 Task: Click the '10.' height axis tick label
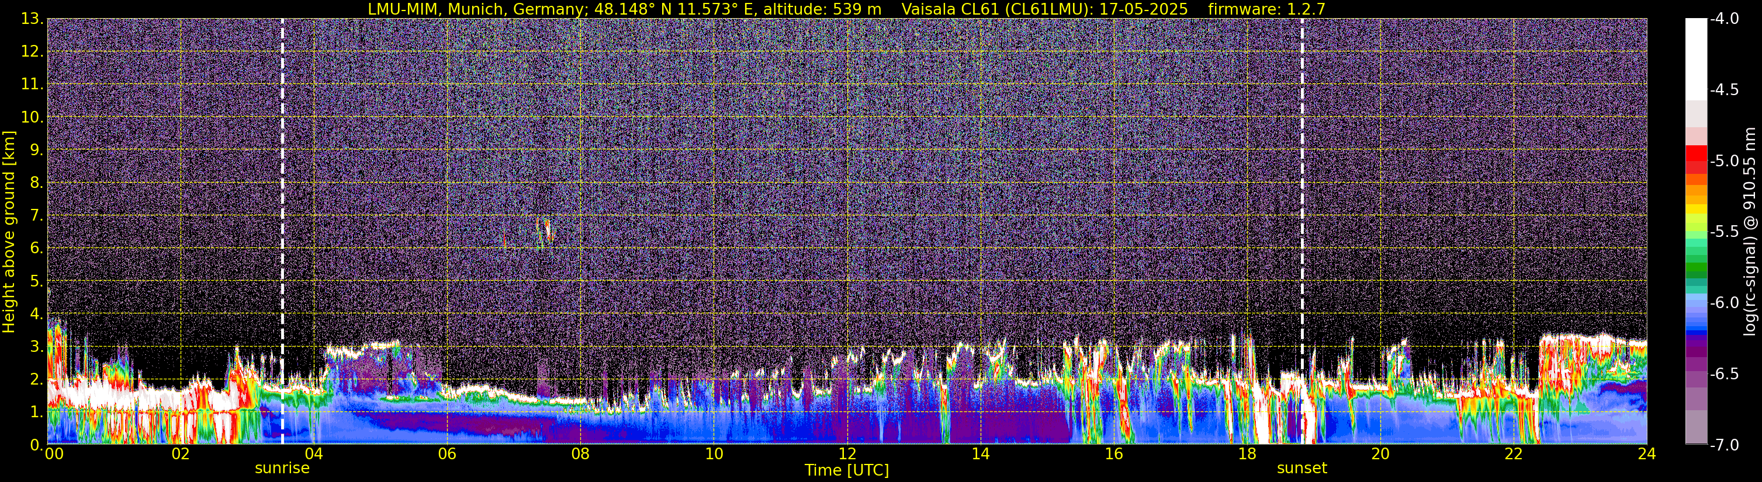32,117
